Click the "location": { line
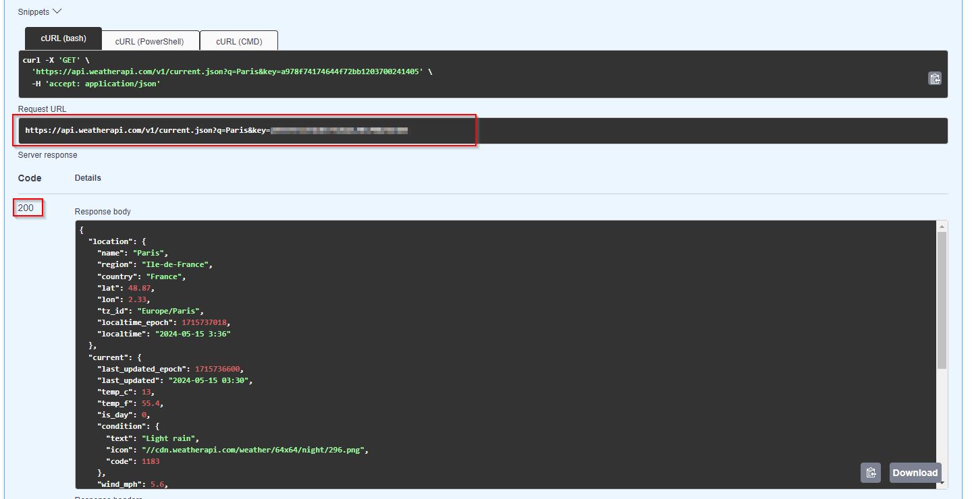 pyautogui.click(x=117, y=241)
